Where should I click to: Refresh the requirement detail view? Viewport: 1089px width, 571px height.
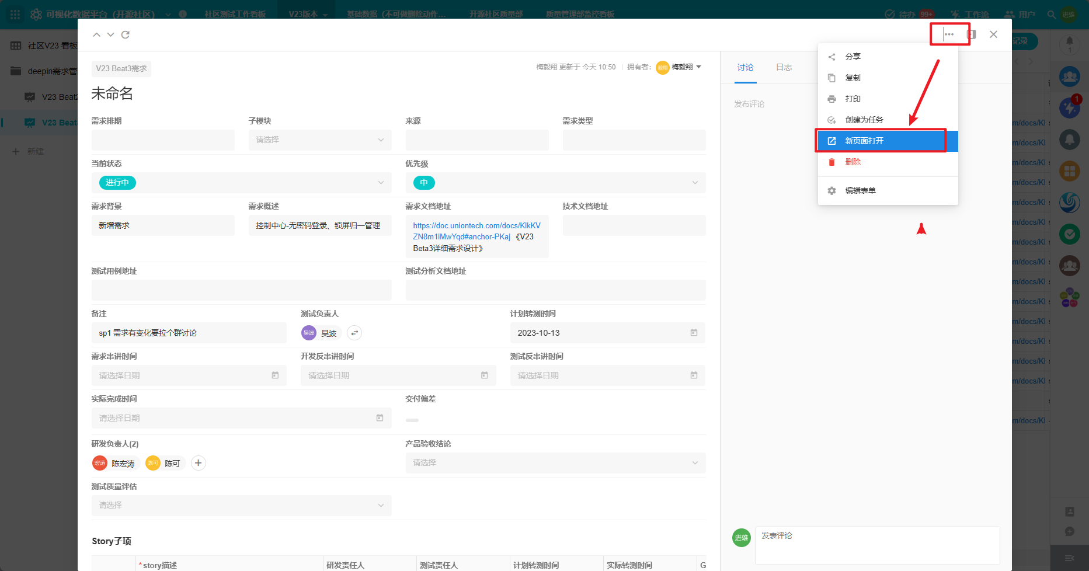coord(125,34)
